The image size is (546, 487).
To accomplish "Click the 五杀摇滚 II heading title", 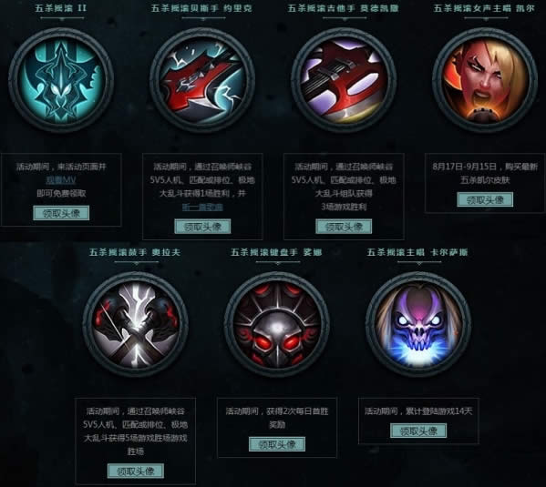I will (61, 8).
